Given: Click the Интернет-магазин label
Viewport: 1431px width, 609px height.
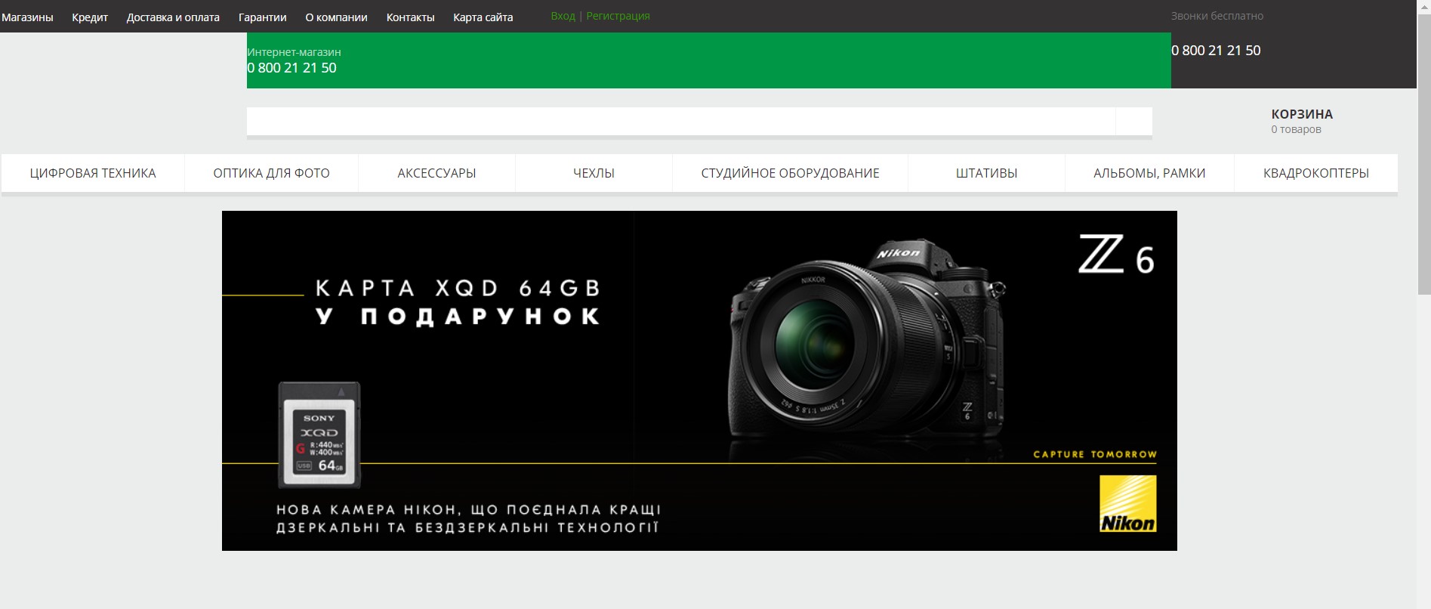Looking at the screenshot, I should tap(294, 52).
